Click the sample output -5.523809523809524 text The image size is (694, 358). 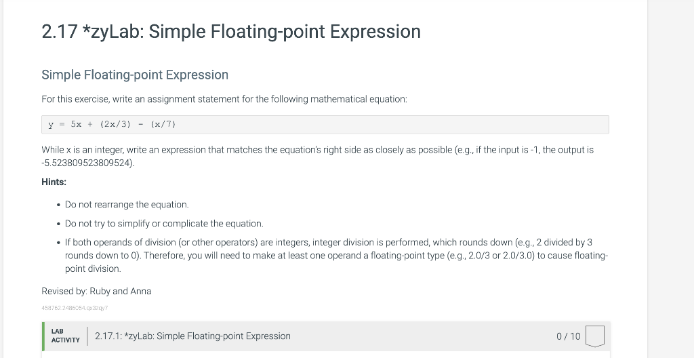(x=88, y=163)
